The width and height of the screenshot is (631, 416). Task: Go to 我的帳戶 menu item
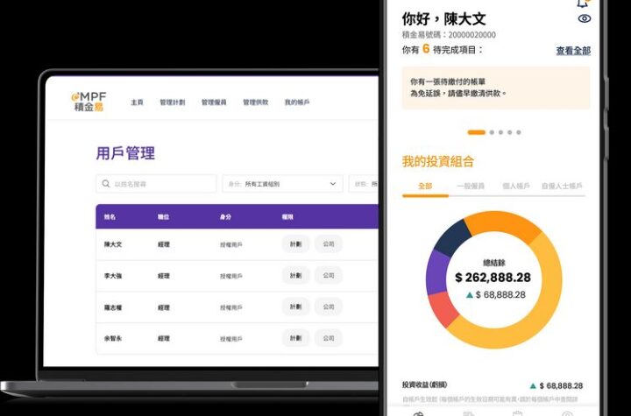point(296,102)
